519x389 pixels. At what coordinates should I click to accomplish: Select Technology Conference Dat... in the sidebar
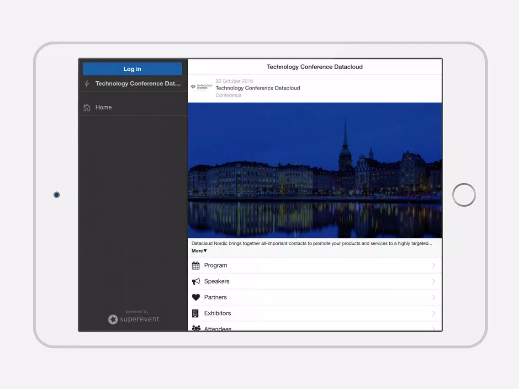pyautogui.click(x=138, y=84)
